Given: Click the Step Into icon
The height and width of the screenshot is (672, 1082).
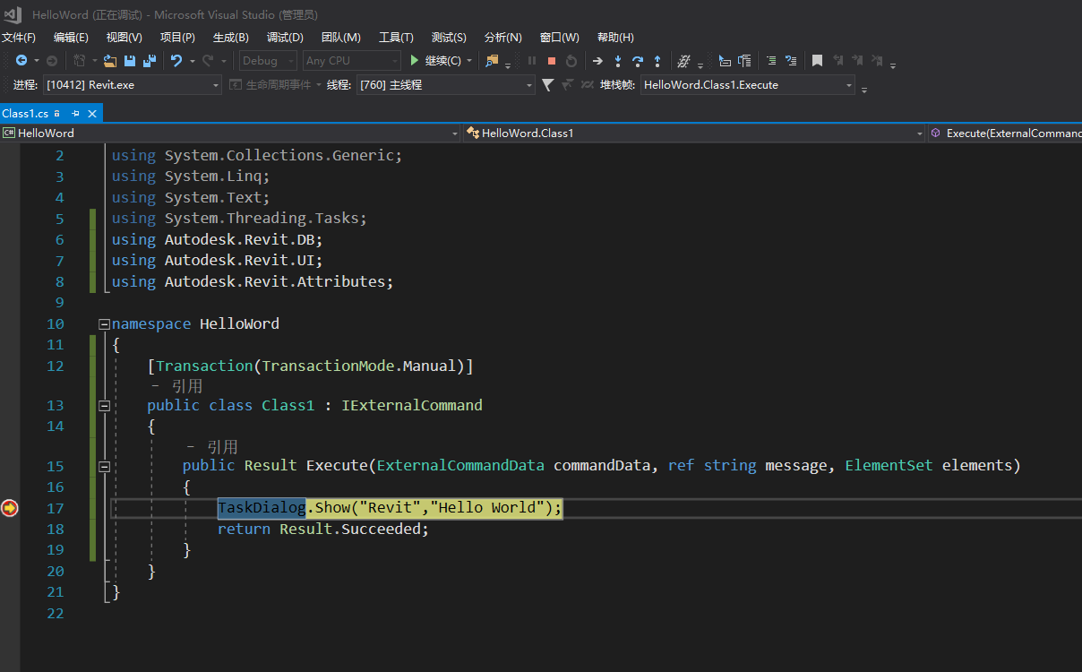Looking at the screenshot, I should (x=618, y=61).
